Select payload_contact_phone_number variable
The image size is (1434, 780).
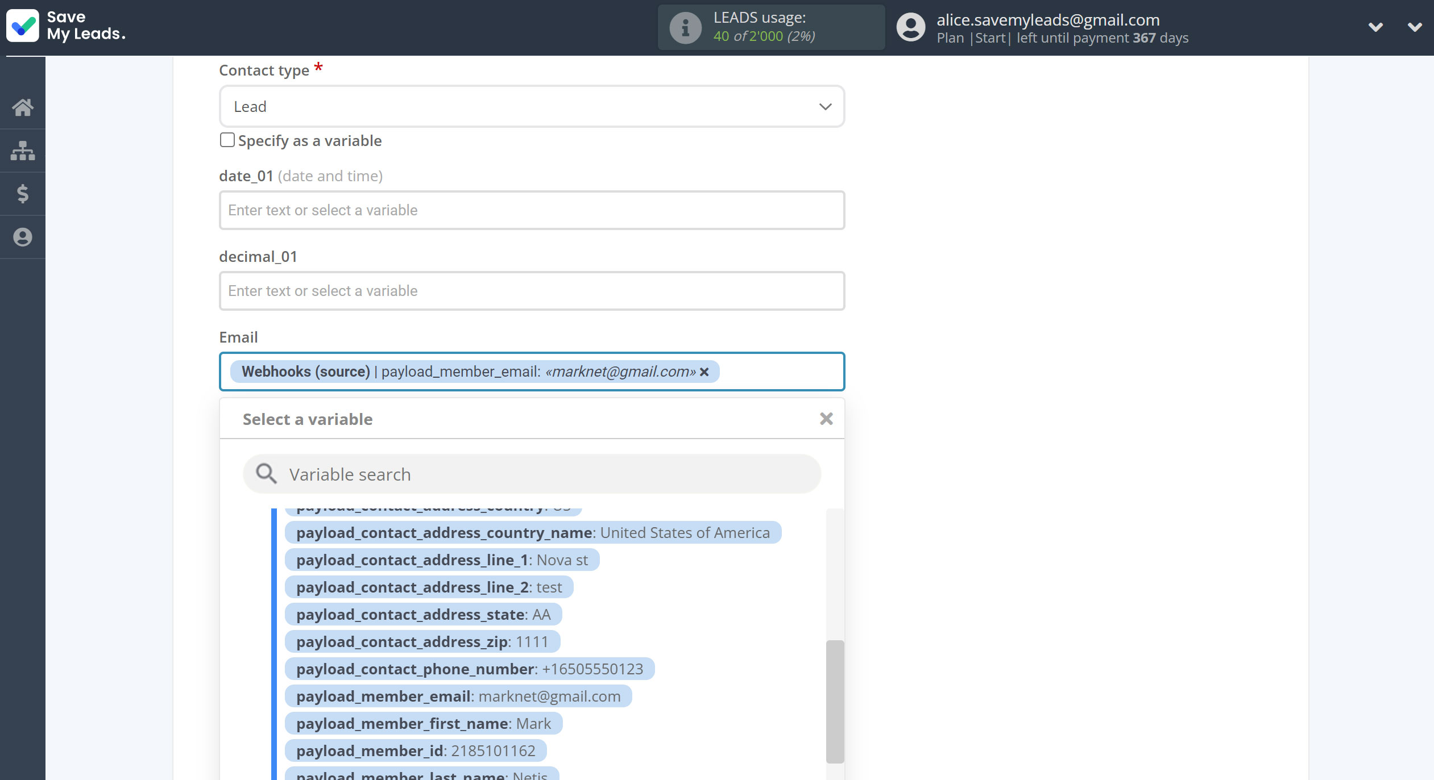click(470, 669)
